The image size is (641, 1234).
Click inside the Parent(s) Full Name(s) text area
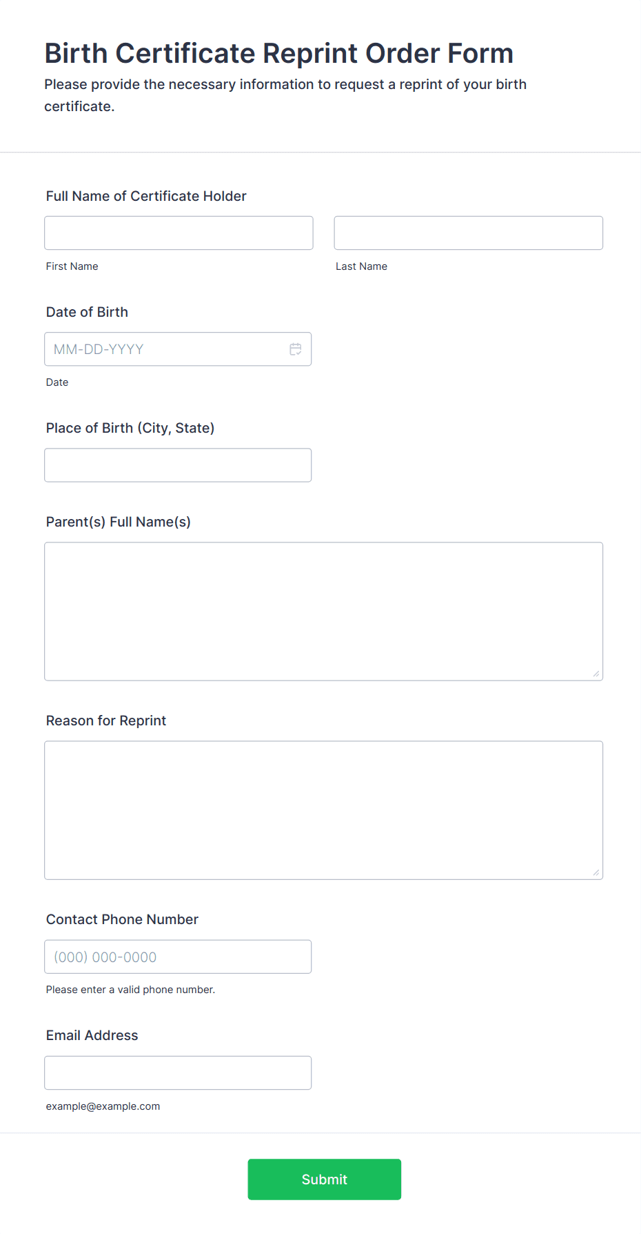[323, 611]
